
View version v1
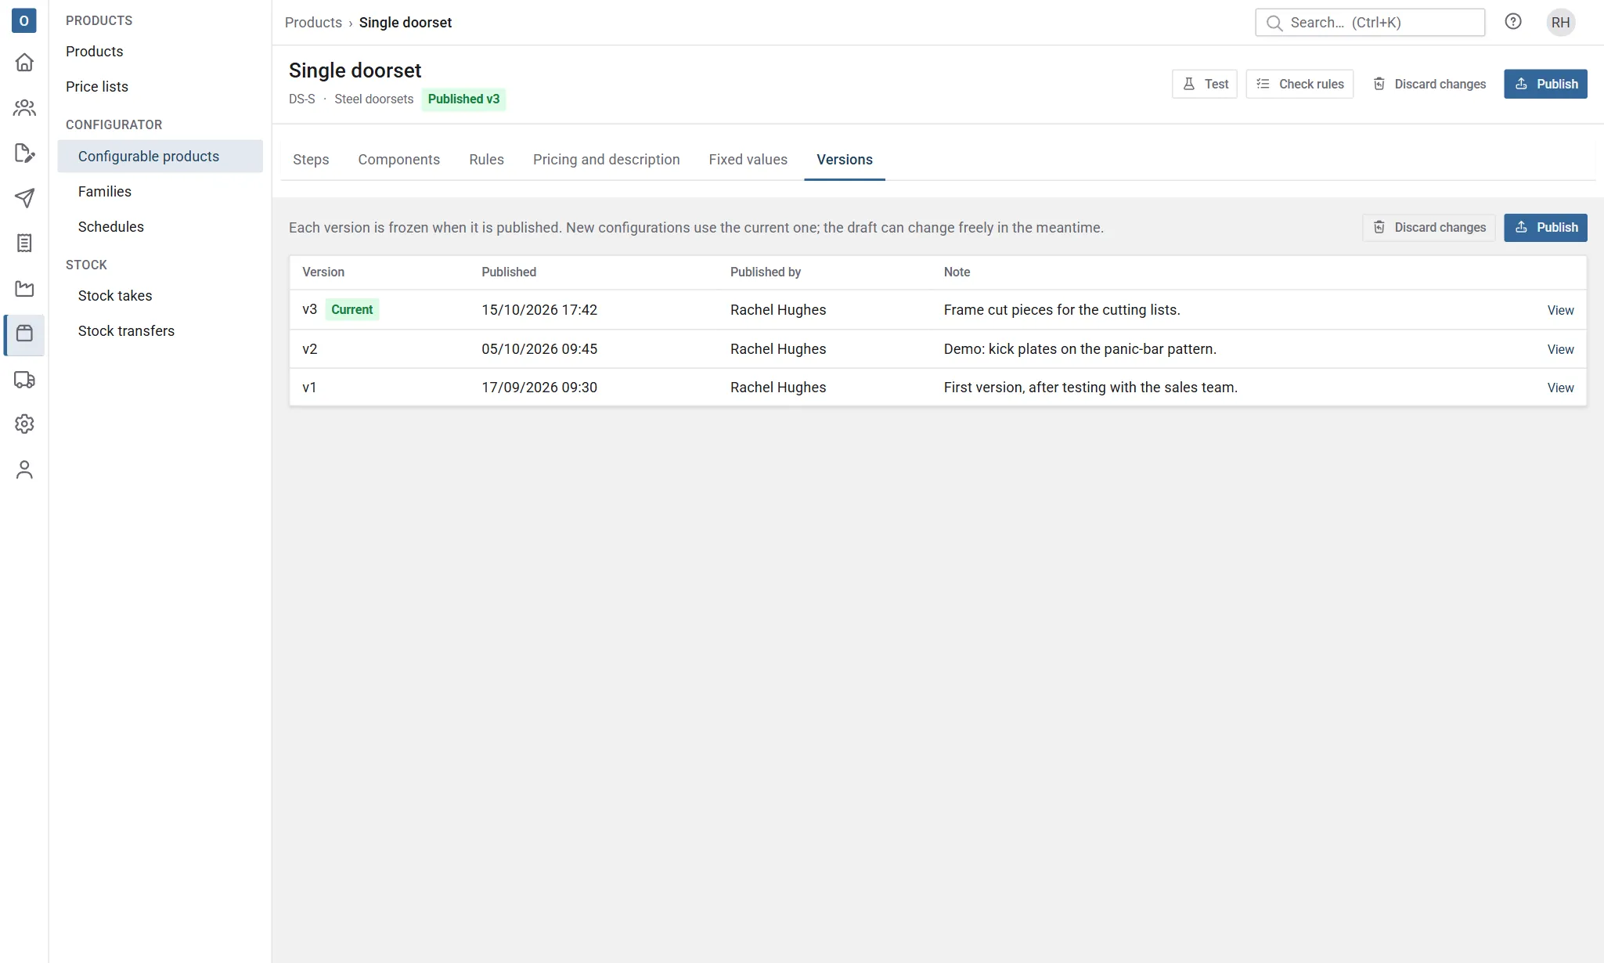(x=1560, y=388)
